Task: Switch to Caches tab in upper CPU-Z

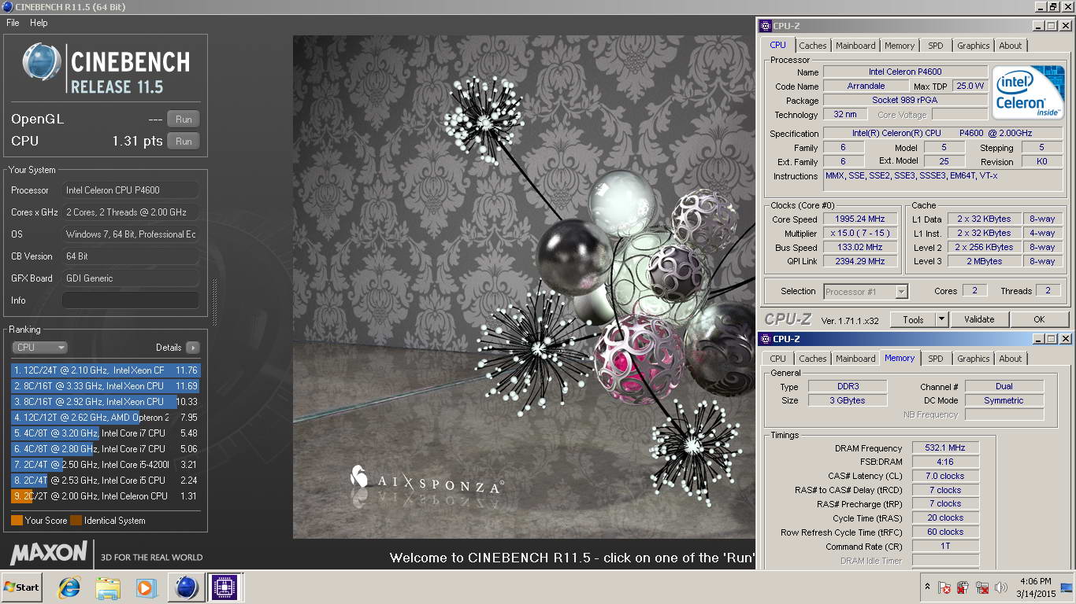Action: tap(813, 46)
